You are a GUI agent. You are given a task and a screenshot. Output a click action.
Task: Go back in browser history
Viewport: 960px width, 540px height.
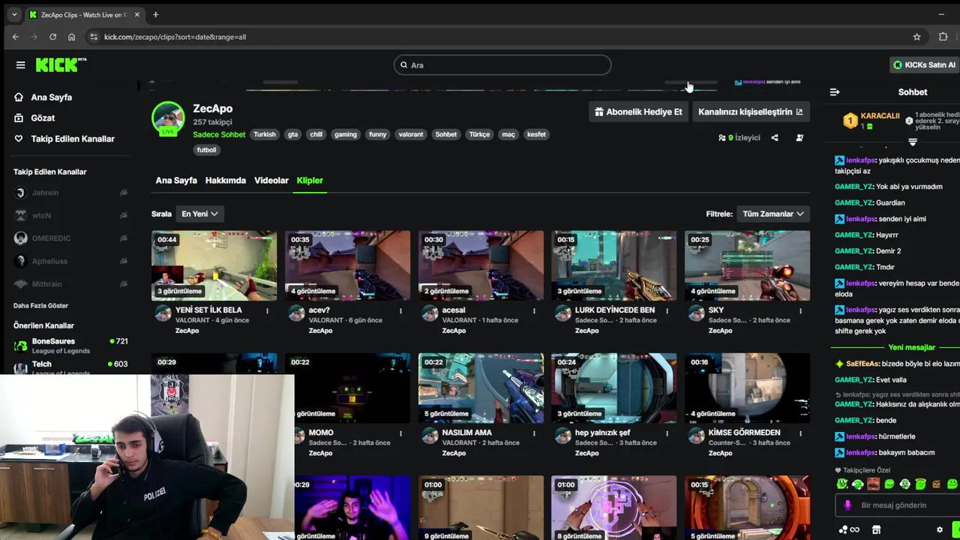coord(16,37)
